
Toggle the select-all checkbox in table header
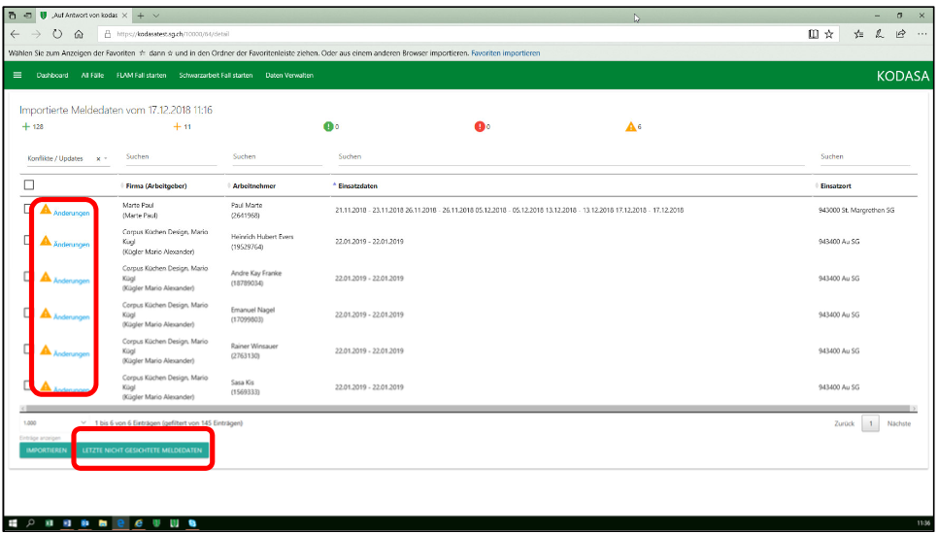(28, 184)
